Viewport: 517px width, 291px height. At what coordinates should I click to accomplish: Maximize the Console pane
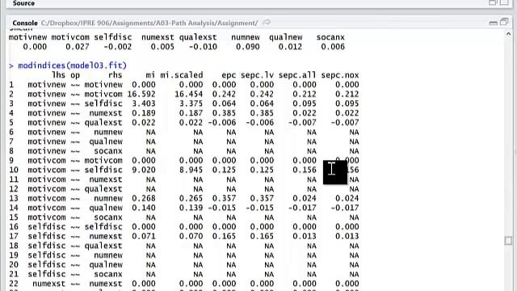504,22
